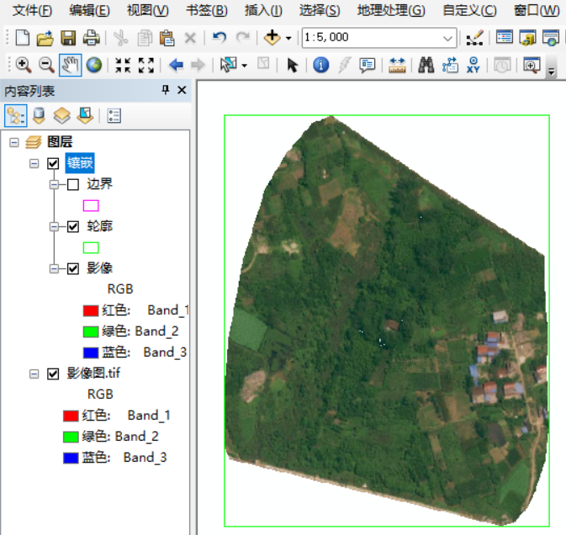
Task: Toggle visibility of 影像图.tif layer
Action: (54, 373)
